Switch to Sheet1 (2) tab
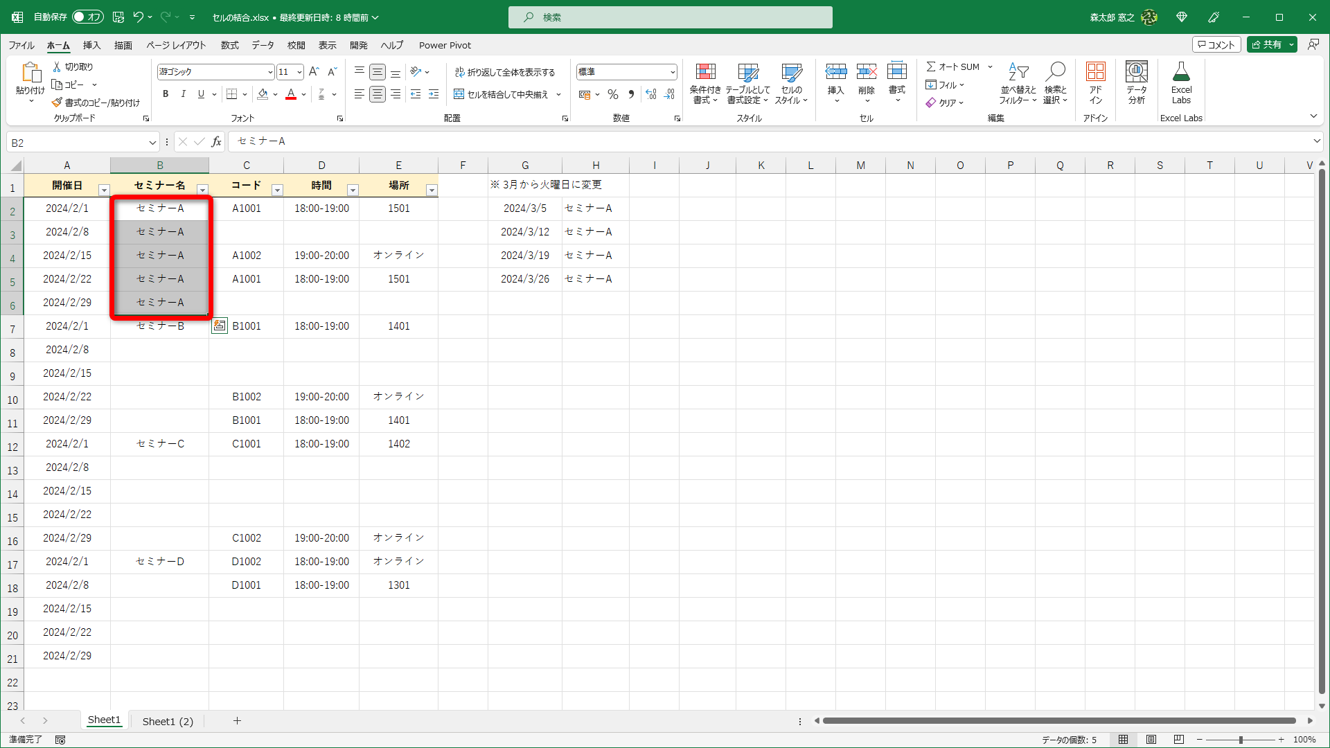 click(168, 721)
